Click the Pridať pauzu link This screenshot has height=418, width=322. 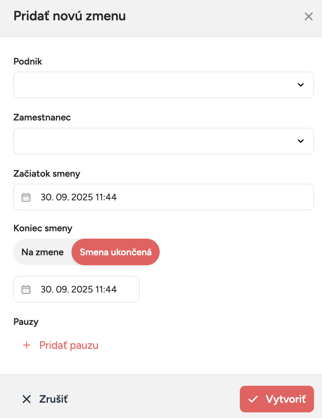pyautogui.click(x=69, y=345)
